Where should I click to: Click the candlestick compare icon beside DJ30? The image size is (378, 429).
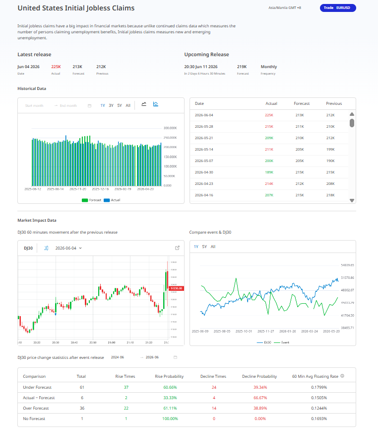(46, 248)
